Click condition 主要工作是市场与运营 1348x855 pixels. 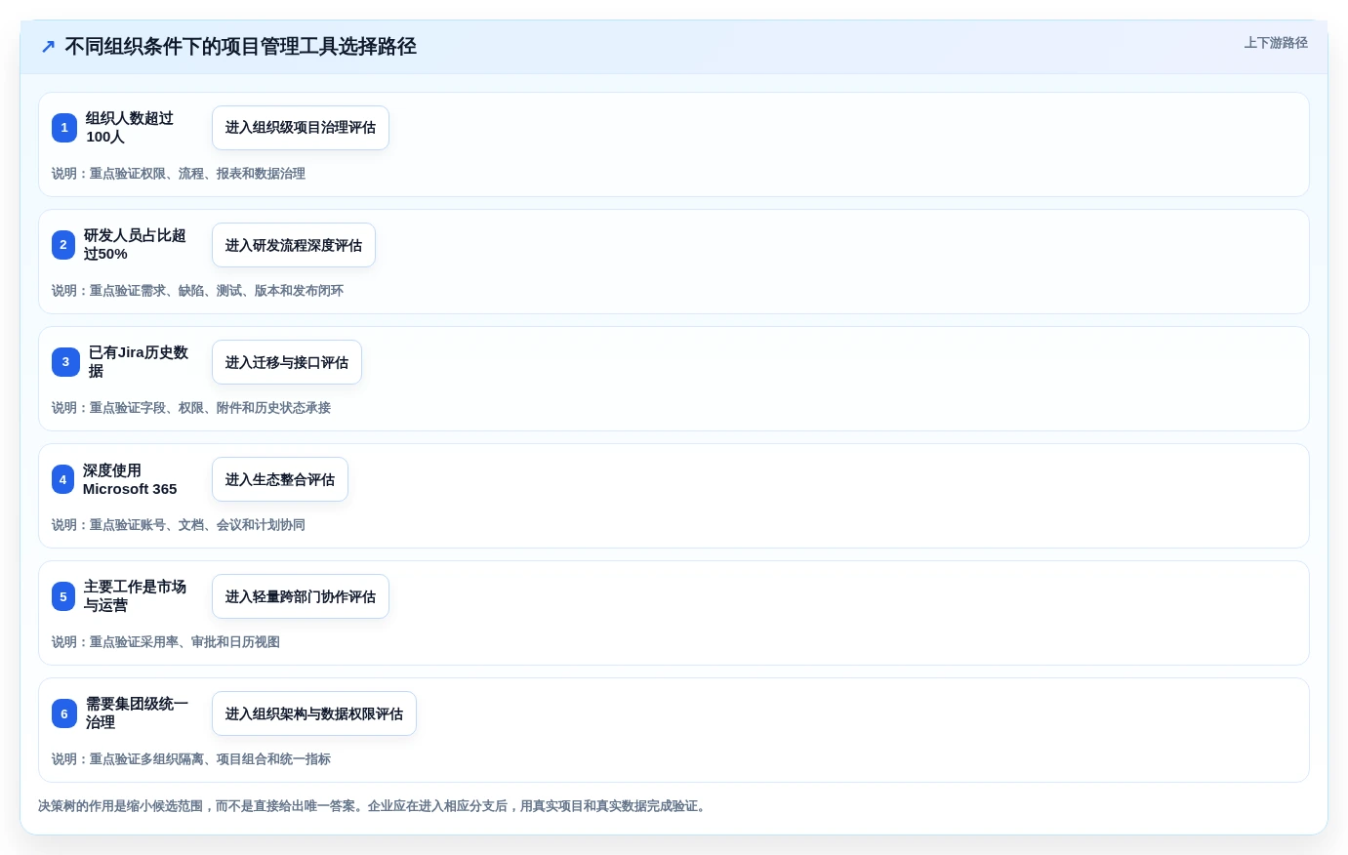(135, 596)
